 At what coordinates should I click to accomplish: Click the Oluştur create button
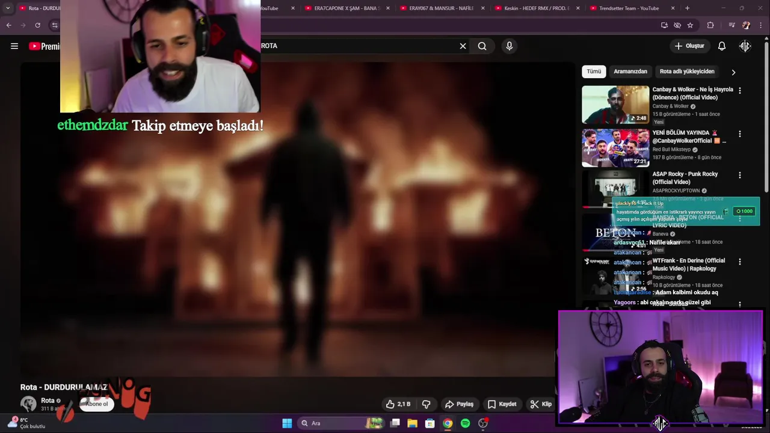(689, 46)
